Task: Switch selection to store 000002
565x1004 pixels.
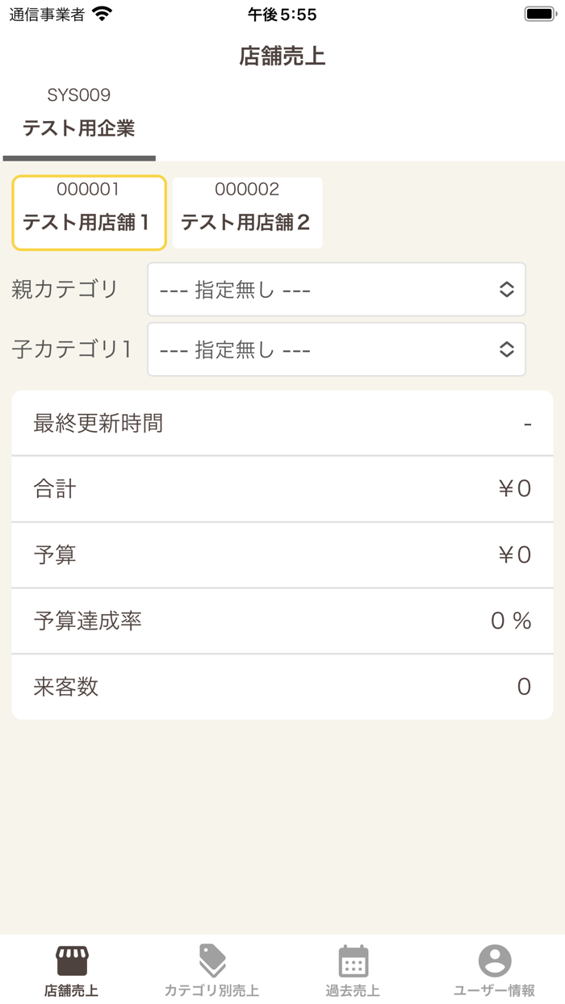Action: (x=247, y=212)
